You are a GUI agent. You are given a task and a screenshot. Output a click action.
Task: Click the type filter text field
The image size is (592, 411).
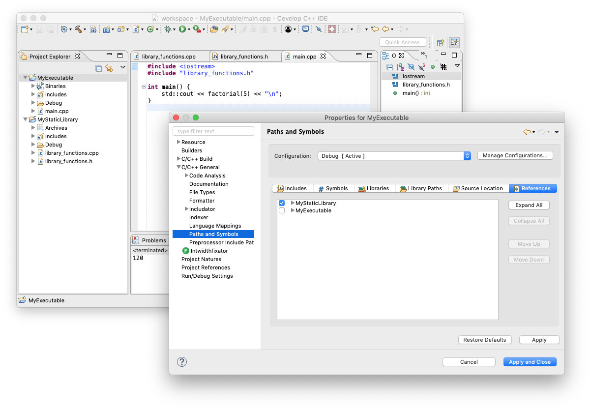point(213,131)
